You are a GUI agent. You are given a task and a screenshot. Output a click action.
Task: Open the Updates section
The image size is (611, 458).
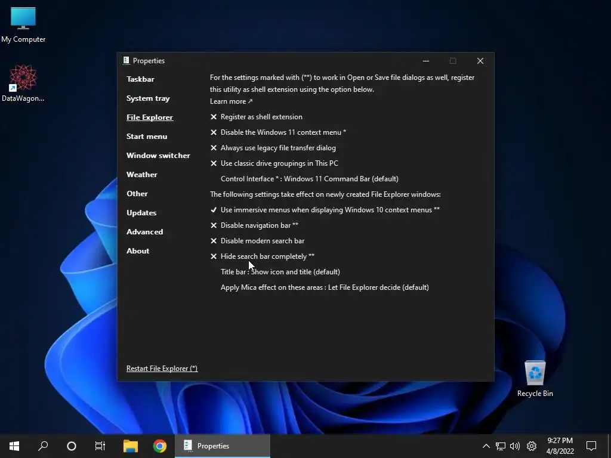141,213
